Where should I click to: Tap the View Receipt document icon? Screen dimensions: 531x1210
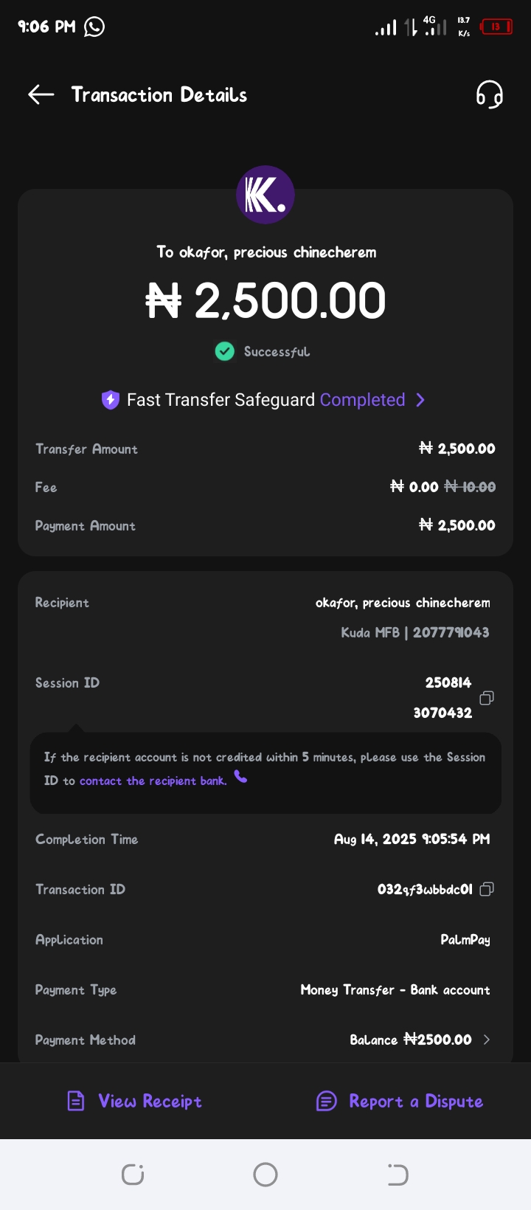(76, 1101)
